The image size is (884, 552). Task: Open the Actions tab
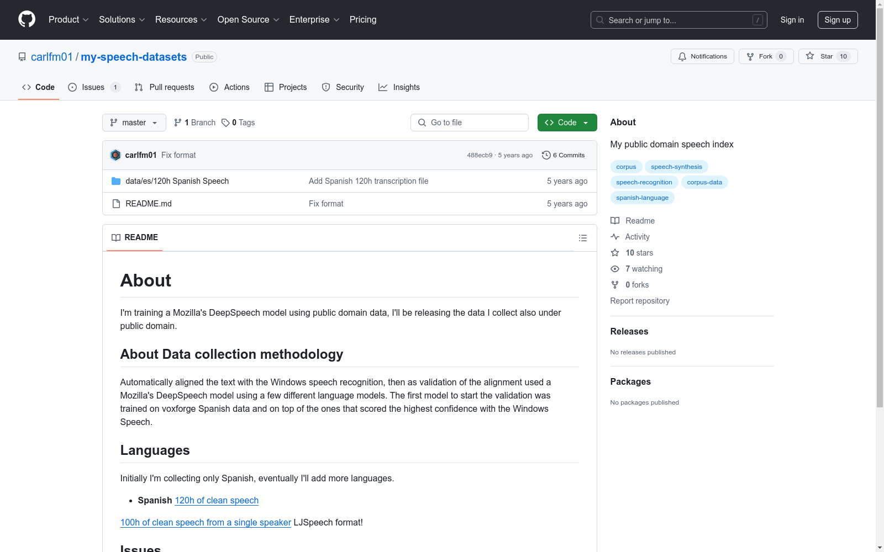(229, 87)
